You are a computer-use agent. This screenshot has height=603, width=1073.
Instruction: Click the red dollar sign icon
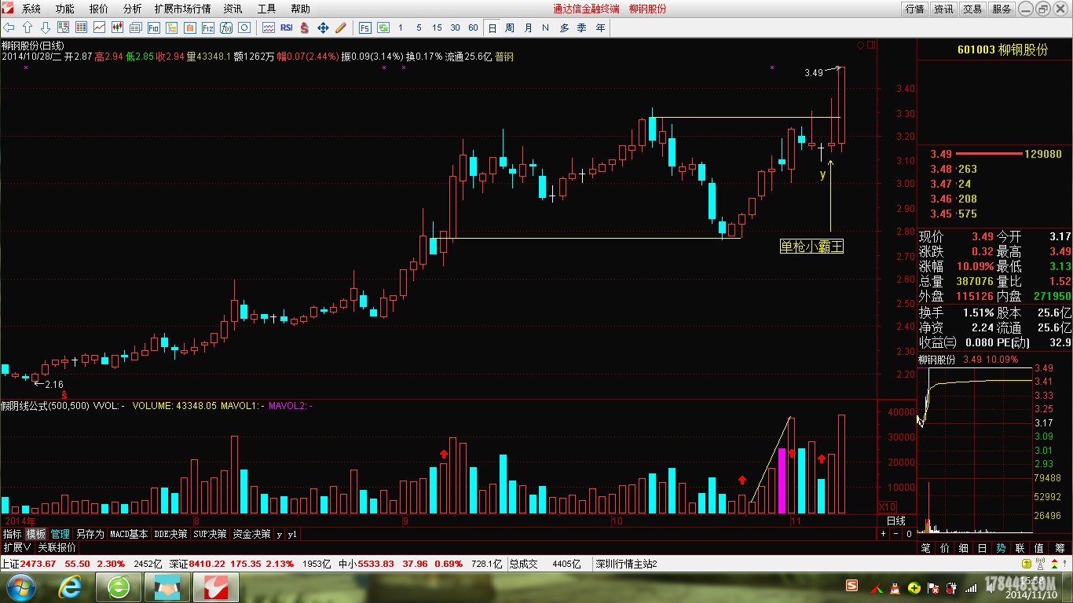(305, 27)
